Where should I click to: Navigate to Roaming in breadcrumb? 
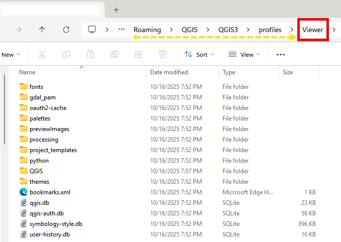(x=147, y=30)
